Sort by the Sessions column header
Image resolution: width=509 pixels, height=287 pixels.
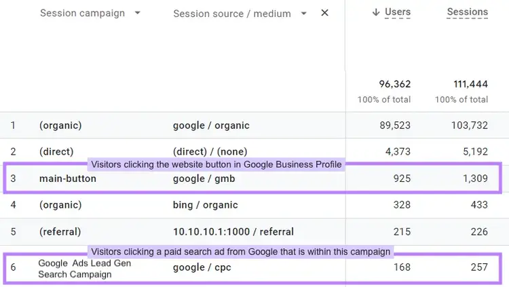468,12
